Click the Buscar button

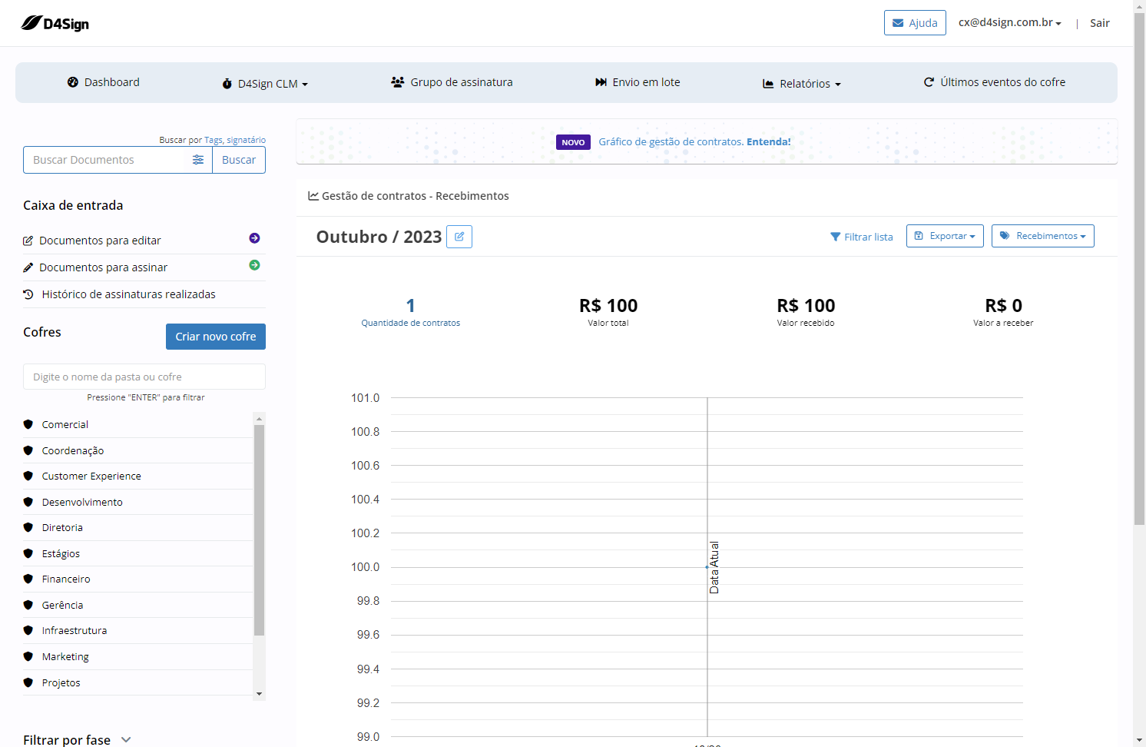[239, 160]
